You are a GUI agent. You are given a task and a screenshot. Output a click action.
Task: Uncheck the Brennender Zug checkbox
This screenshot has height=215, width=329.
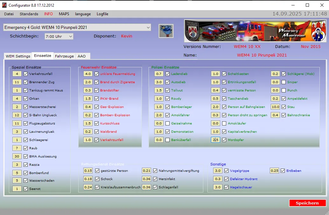[26, 82]
